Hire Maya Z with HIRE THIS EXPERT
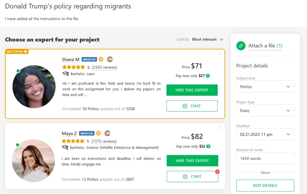This screenshot has width=307, height=194. (x=192, y=161)
